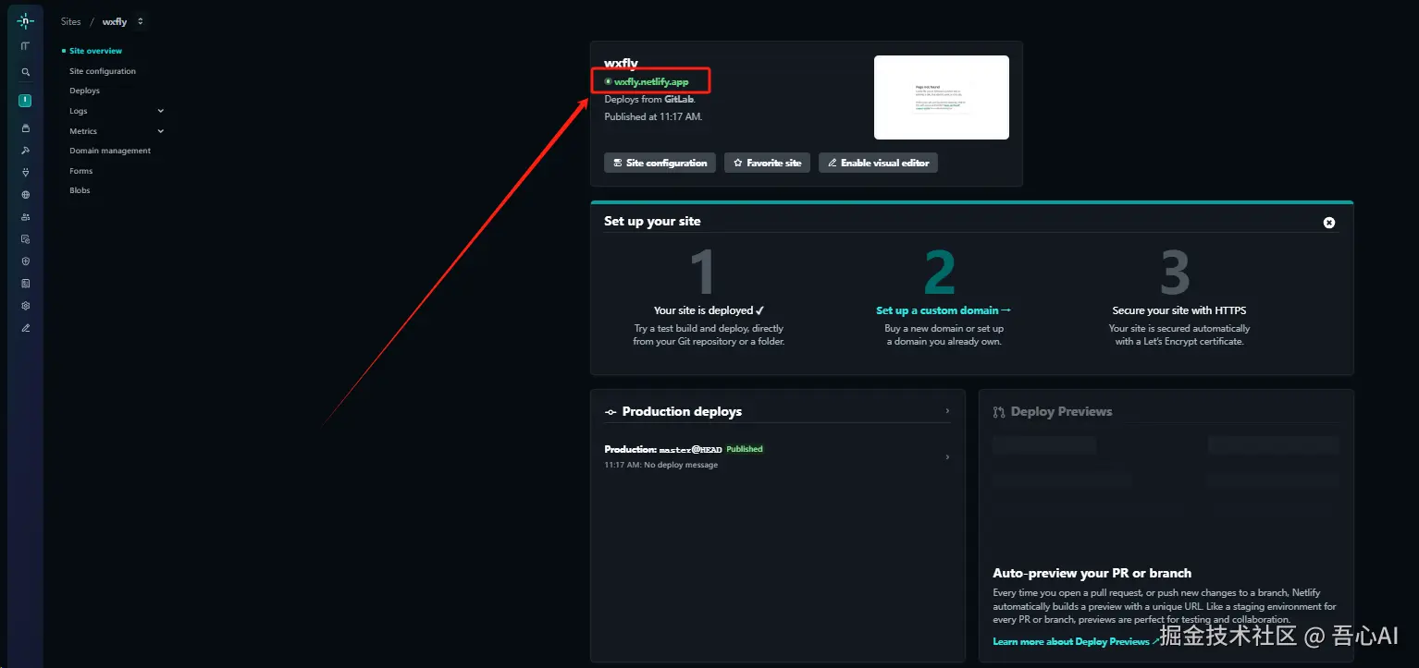Expand the Metrics submenu chevron
The height and width of the screenshot is (668, 1419).
pyautogui.click(x=161, y=131)
